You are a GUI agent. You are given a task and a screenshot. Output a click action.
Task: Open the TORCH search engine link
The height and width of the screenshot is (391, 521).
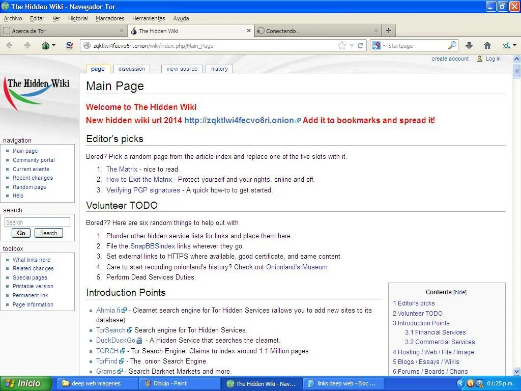click(110, 351)
